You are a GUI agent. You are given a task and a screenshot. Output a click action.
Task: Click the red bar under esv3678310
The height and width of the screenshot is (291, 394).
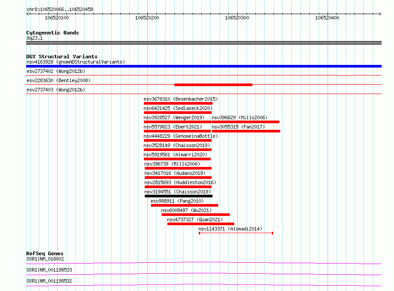pos(178,103)
